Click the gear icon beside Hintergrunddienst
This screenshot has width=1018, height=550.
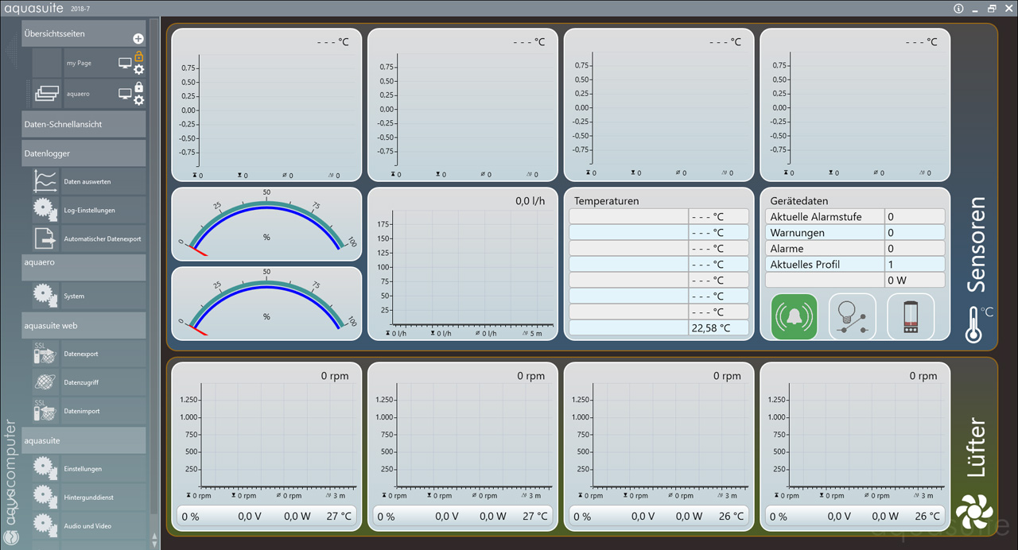point(45,497)
